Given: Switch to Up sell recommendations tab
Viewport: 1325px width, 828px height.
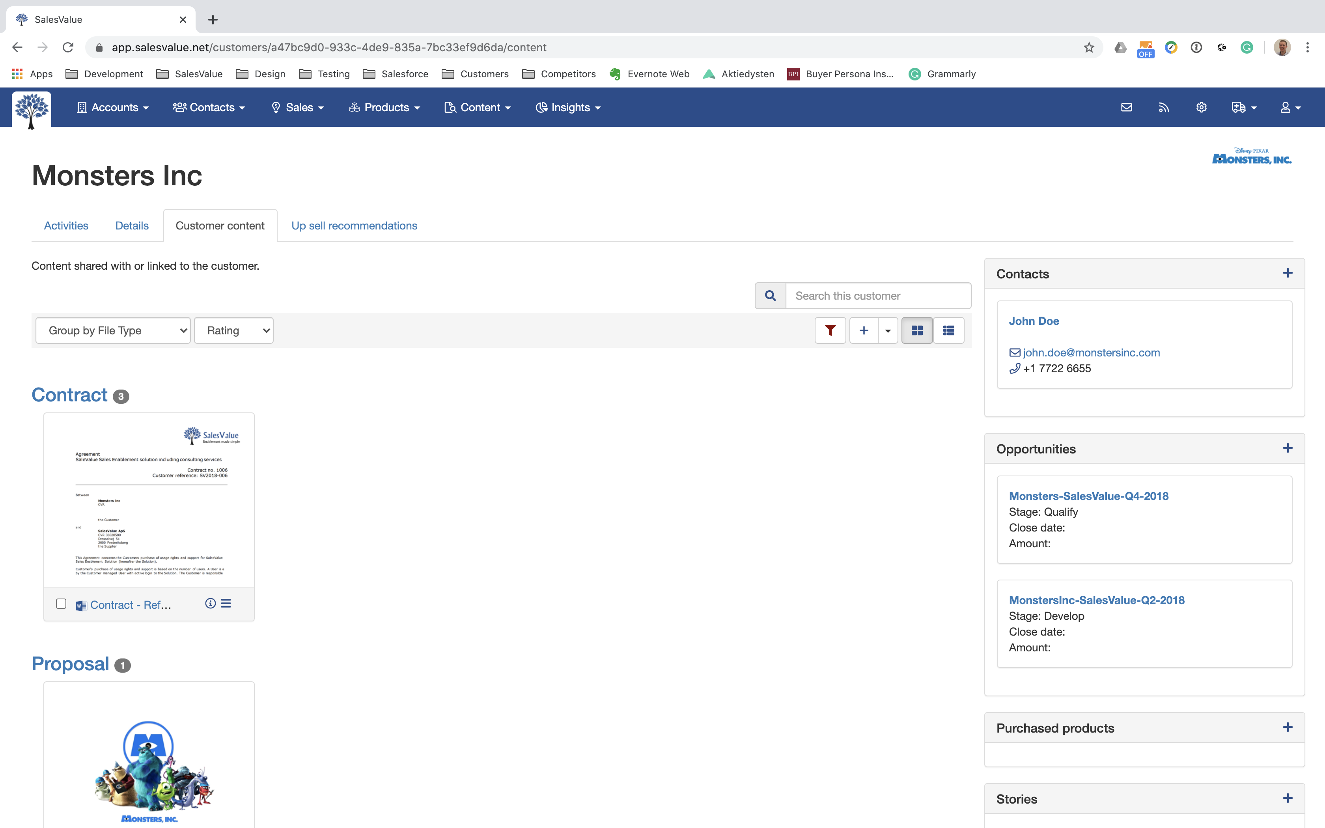Looking at the screenshot, I should (x=354, y=226).
